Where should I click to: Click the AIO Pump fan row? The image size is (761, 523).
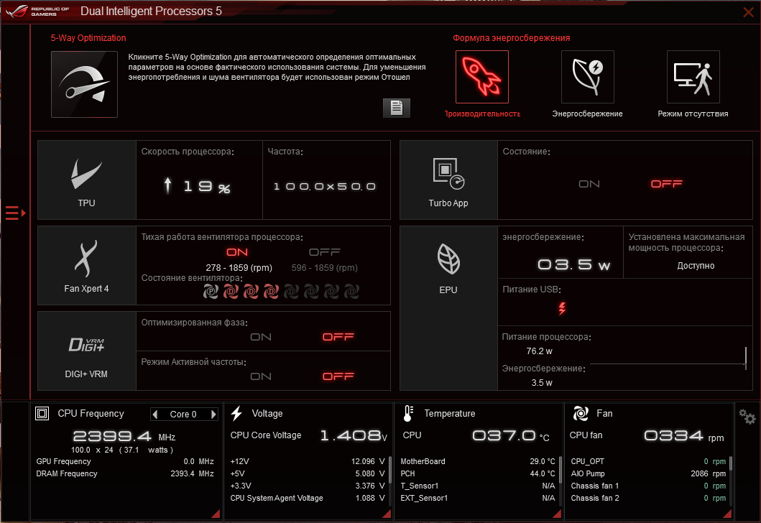click(x=648, y=473)
